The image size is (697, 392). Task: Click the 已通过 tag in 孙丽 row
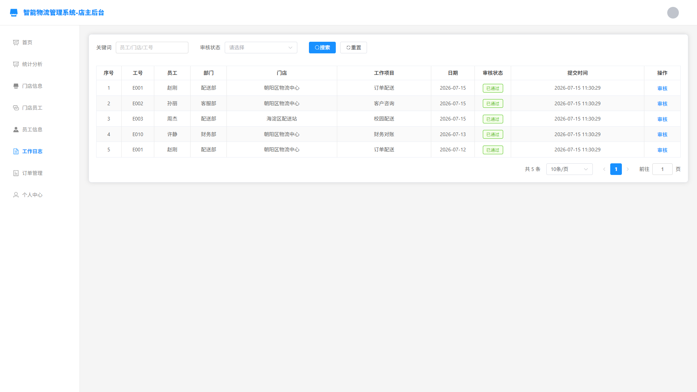pos(493,103)
